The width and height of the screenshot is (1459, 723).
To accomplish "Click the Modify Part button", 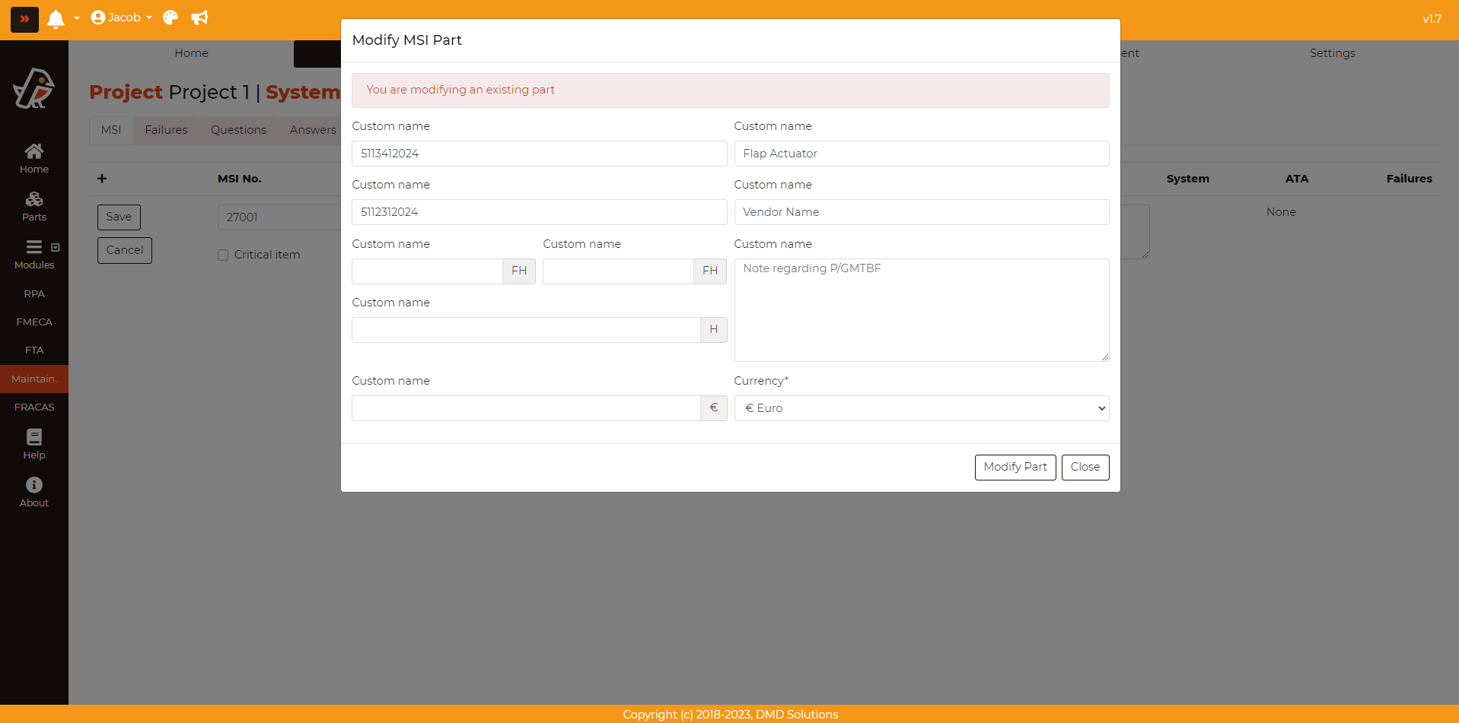I will coord(1015,467).
